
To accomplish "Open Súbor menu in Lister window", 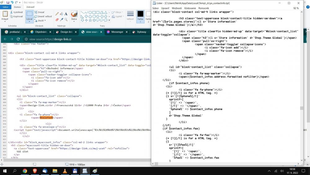I will [156, 8].
